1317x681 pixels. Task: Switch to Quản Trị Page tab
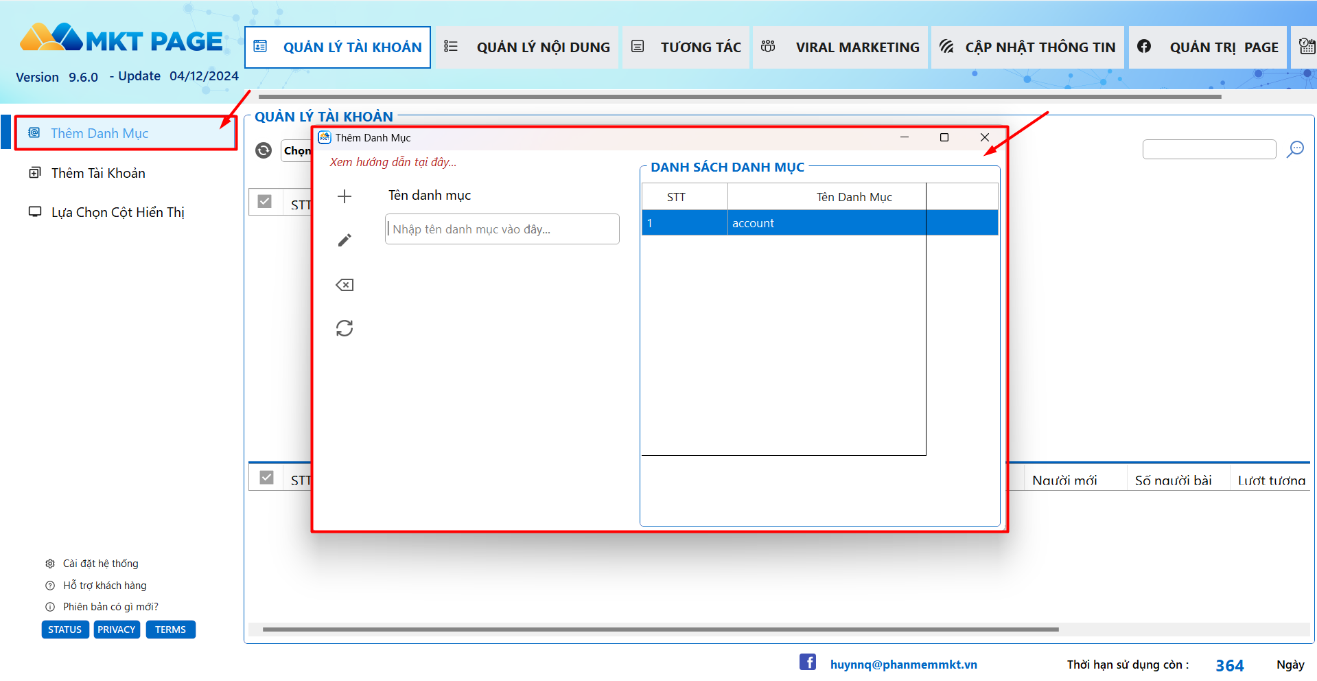click(1208, 47)
